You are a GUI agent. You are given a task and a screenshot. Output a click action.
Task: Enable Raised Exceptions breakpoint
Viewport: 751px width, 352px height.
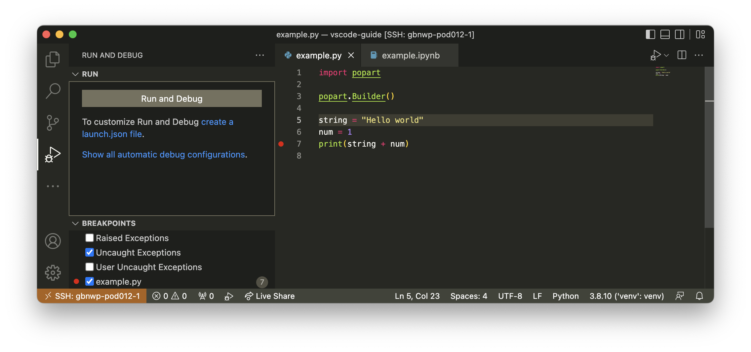coord(89,238)
